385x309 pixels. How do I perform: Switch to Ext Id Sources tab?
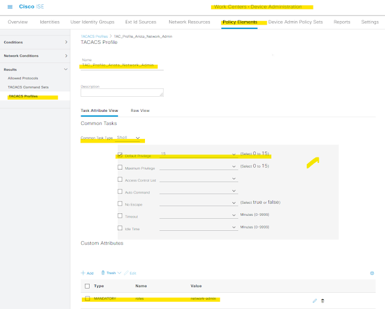coord(141,22)
